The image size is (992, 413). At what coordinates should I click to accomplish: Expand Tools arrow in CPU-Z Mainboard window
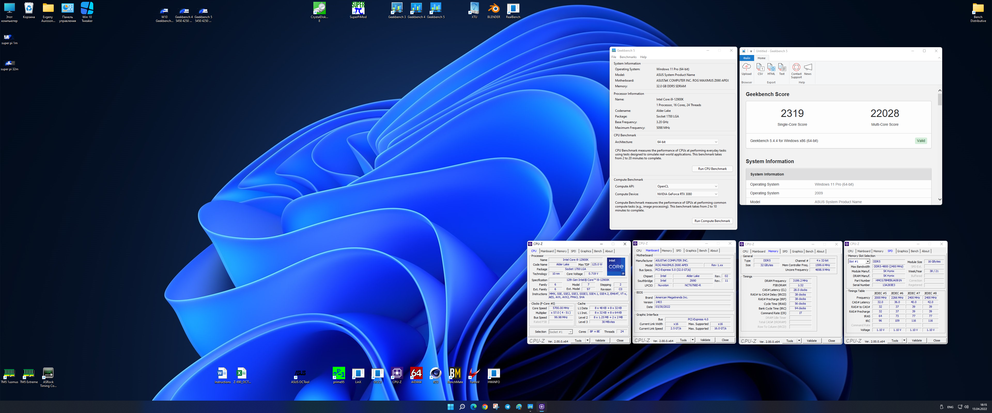click(x=692, y=340)
